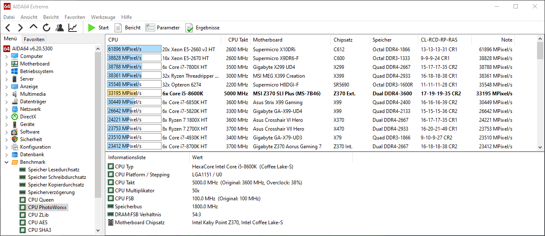Select the Konfiguration icon in the tree
Screen dimensions: 545x236
tap(15, 147)
